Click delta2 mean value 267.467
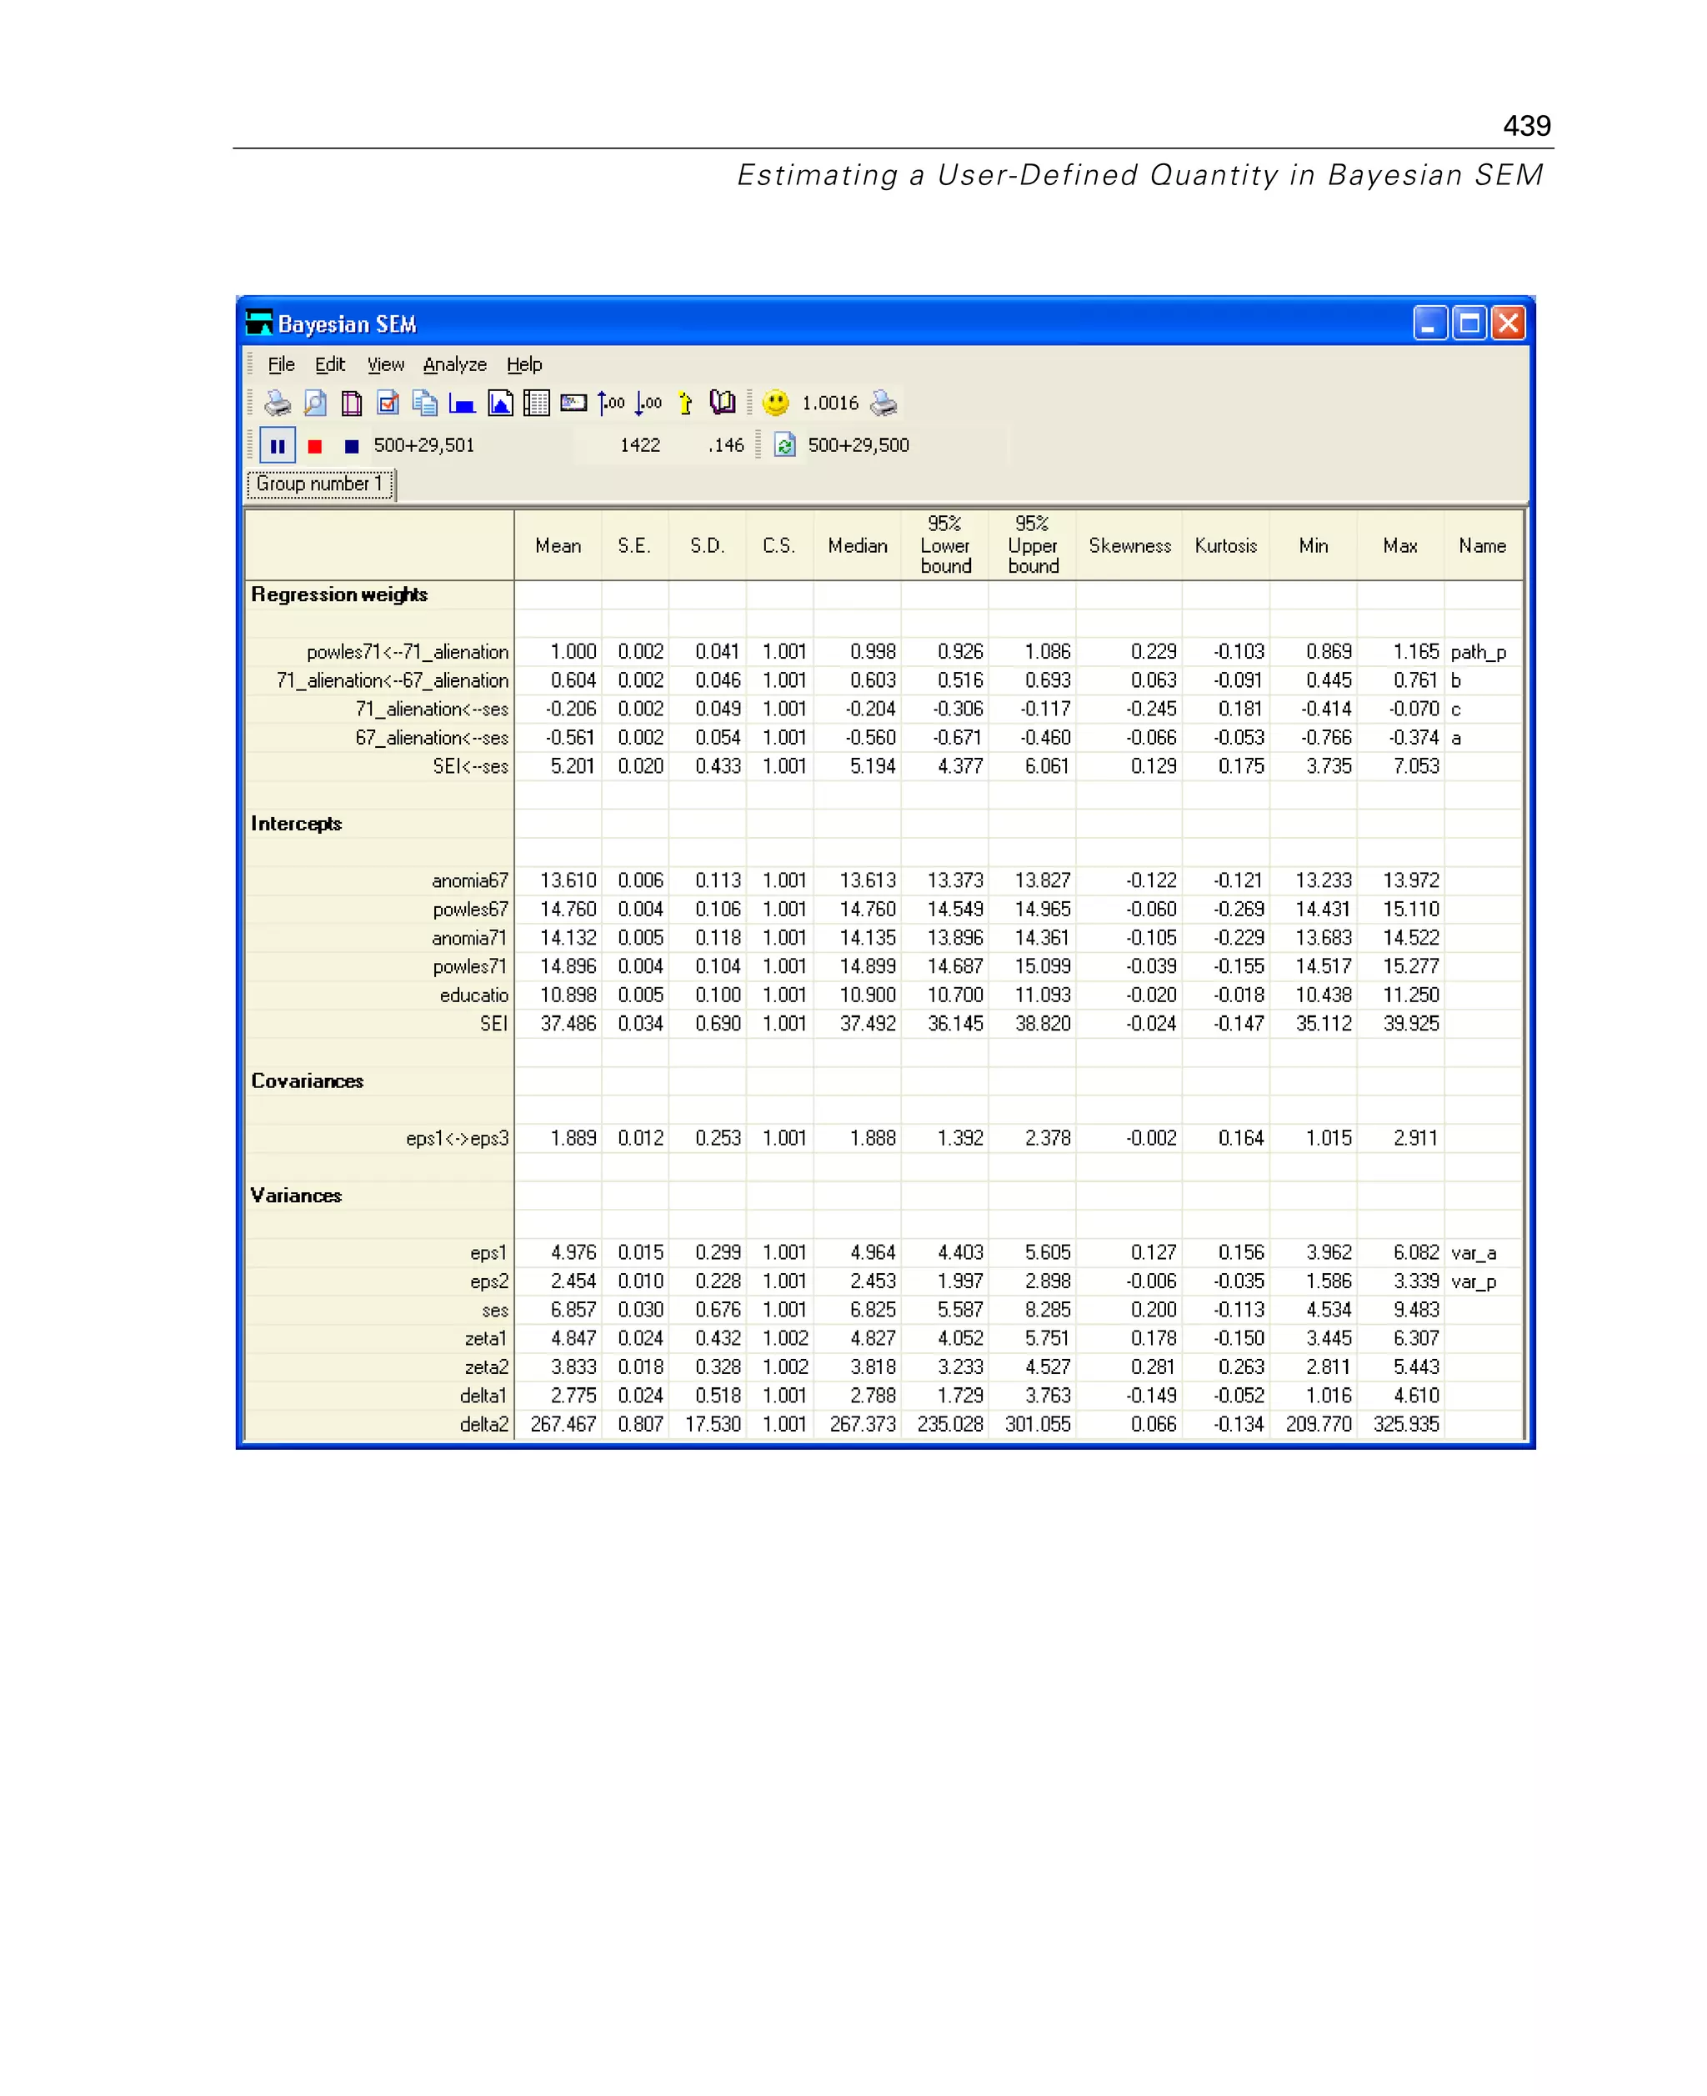The width and height of the screenshot is (1707, 2096). (x=563, y=1424)
